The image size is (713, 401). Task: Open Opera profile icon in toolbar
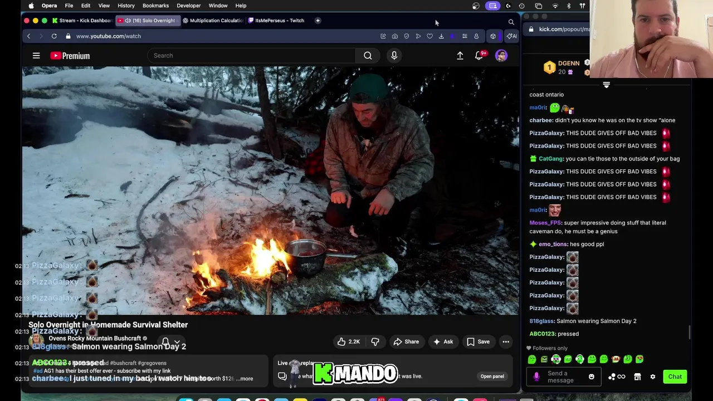click(476, 36)
